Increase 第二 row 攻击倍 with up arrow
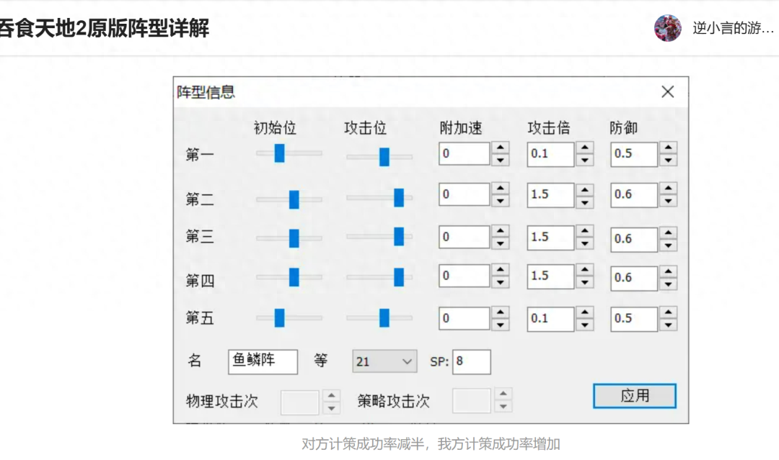The width and height of the screenshot is (779, 460). point(585,190)
